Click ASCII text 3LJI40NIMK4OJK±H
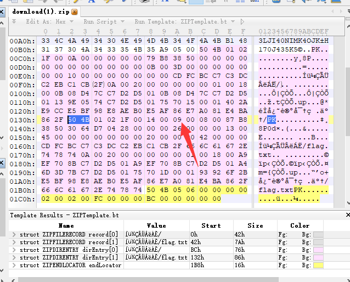Image resolution: width=350 pixels, height=282 pixels. tap(293, 41)
